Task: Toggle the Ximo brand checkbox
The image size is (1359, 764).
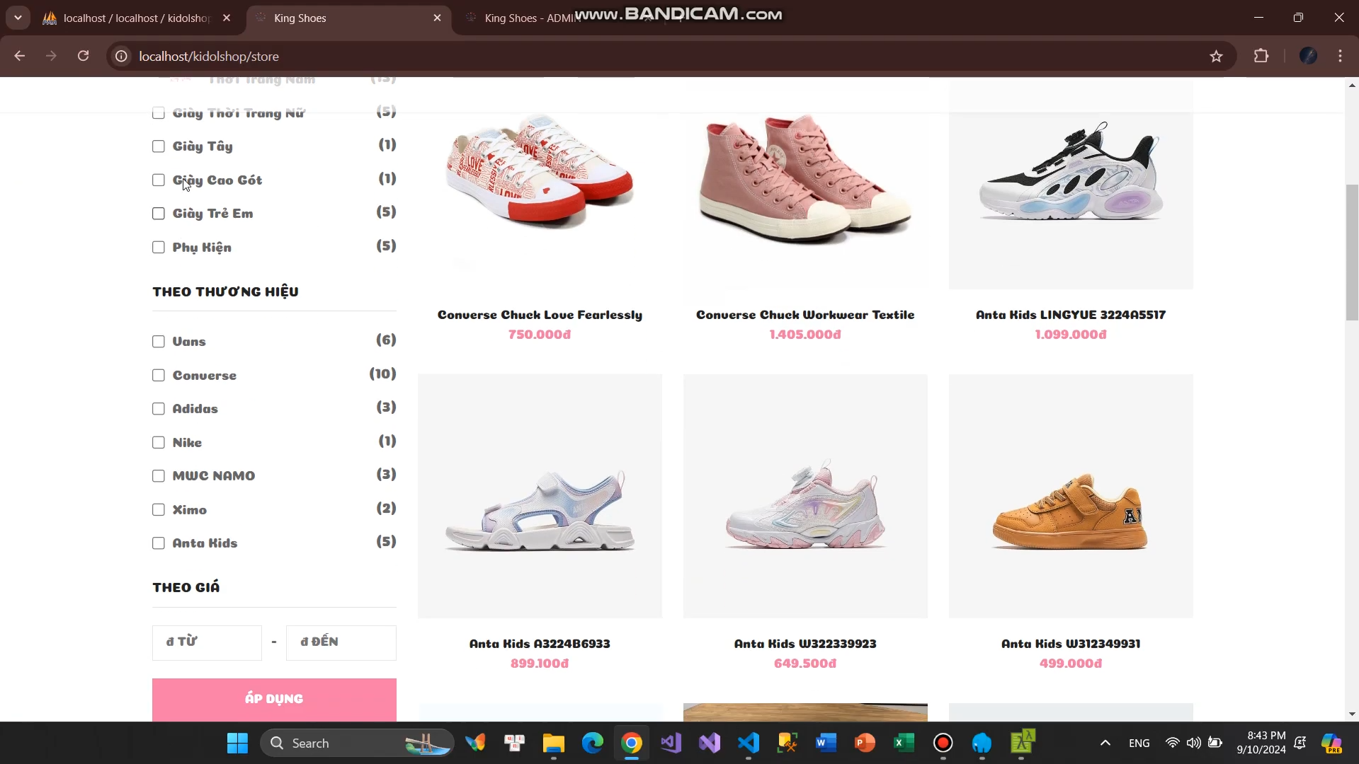Action: coord(159,510)
